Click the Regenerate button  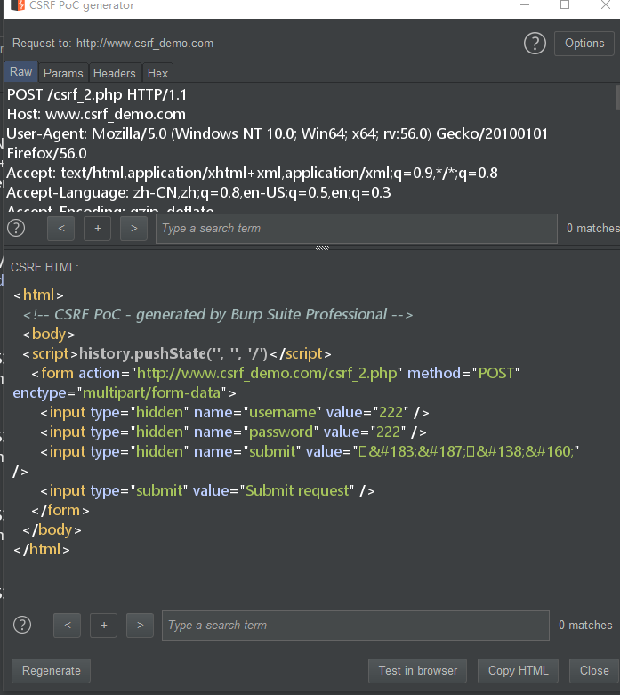point(51,671)
